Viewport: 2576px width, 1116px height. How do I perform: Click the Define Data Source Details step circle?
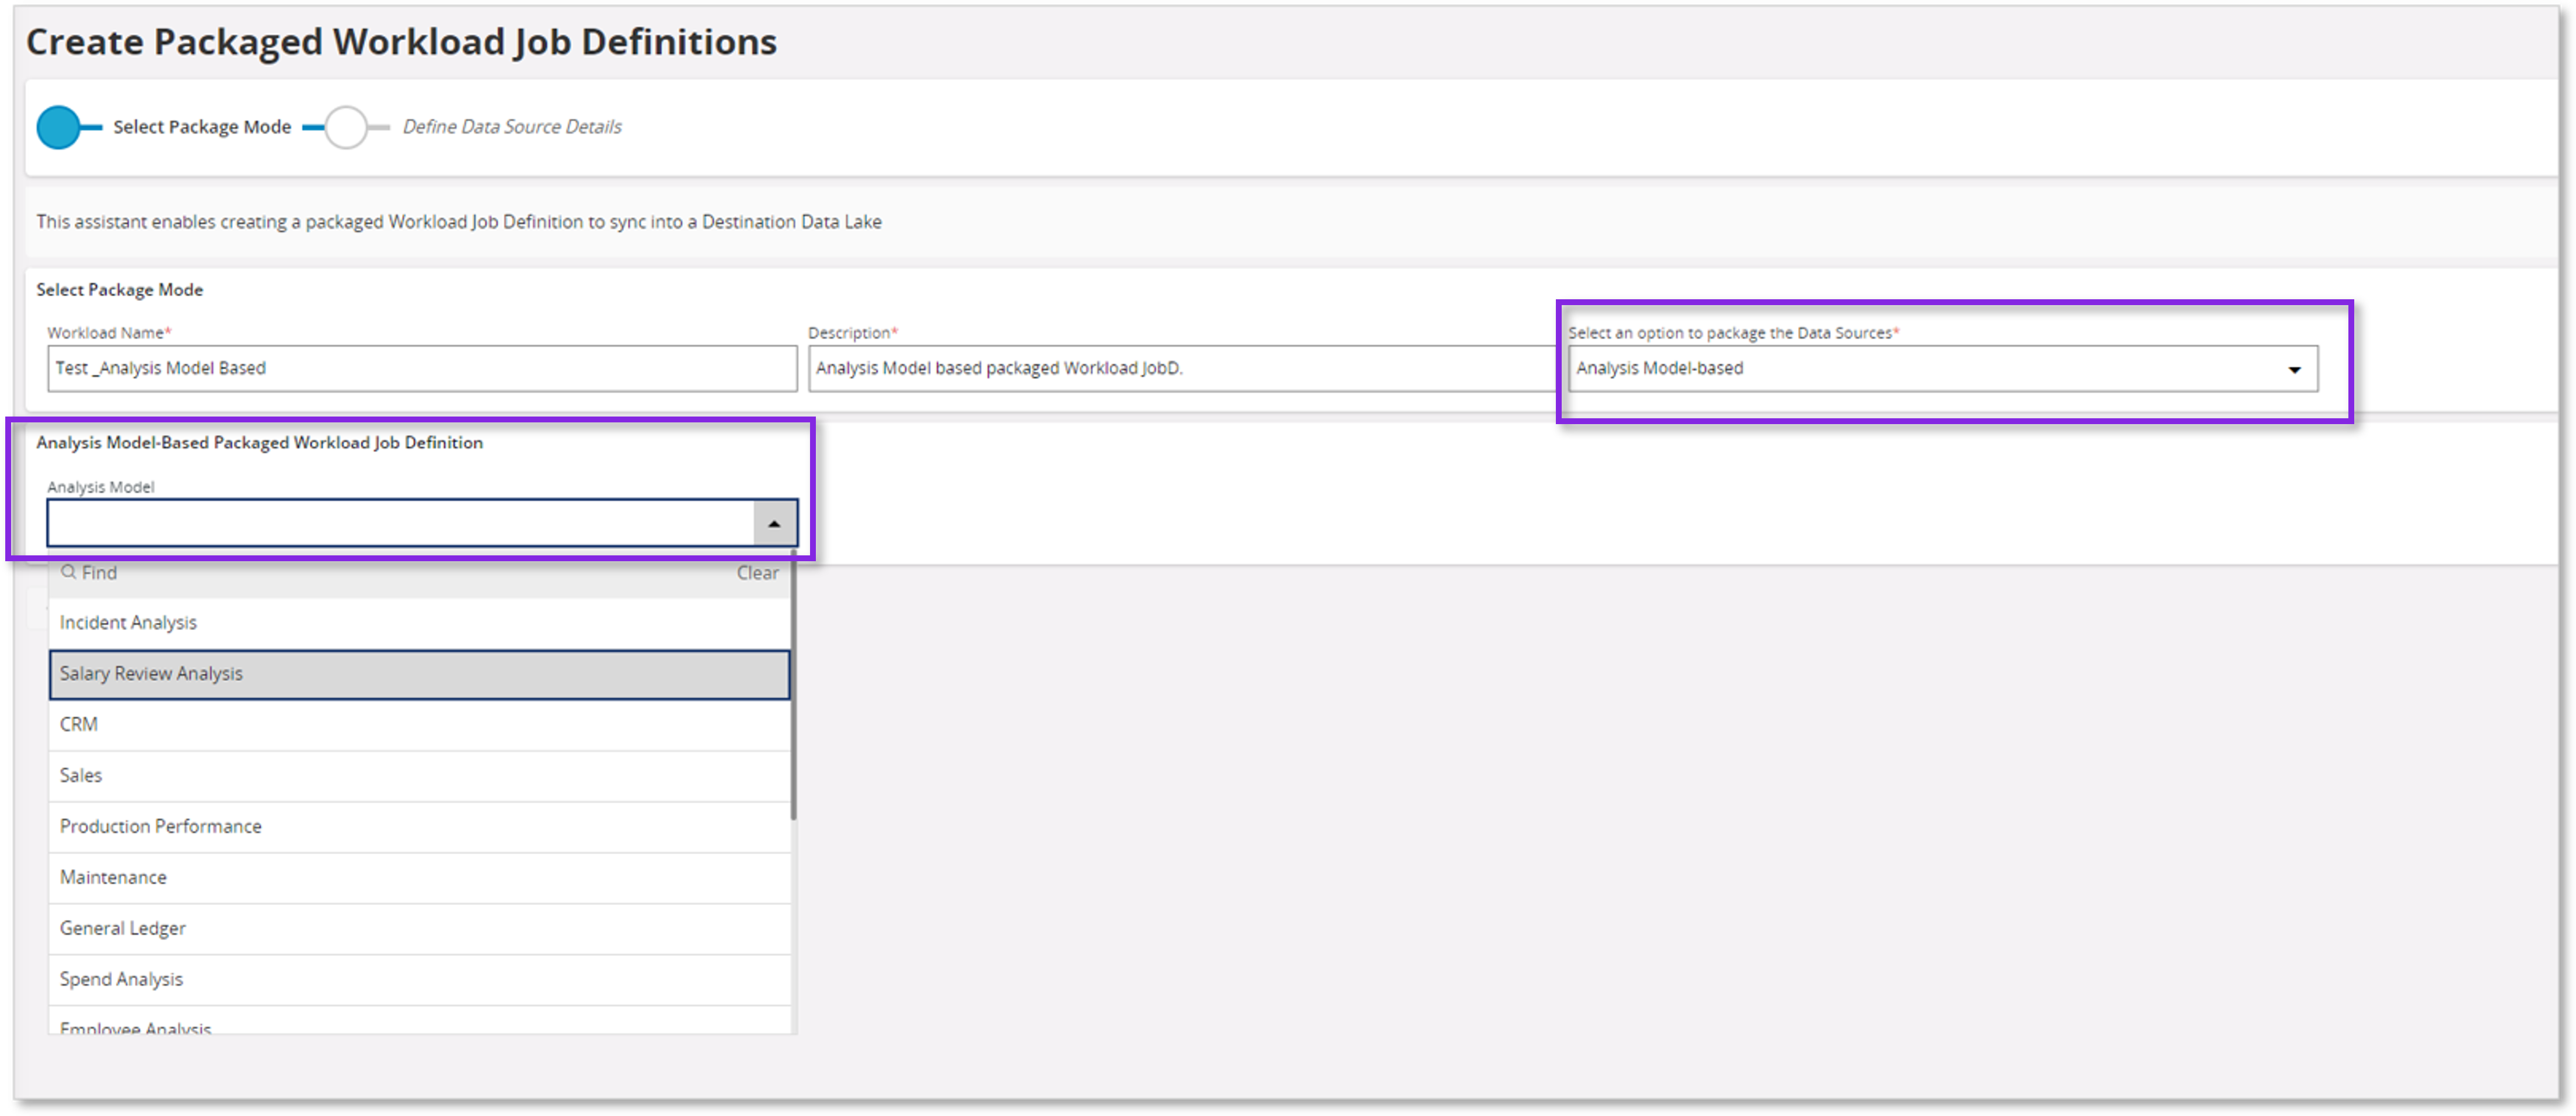346,127
